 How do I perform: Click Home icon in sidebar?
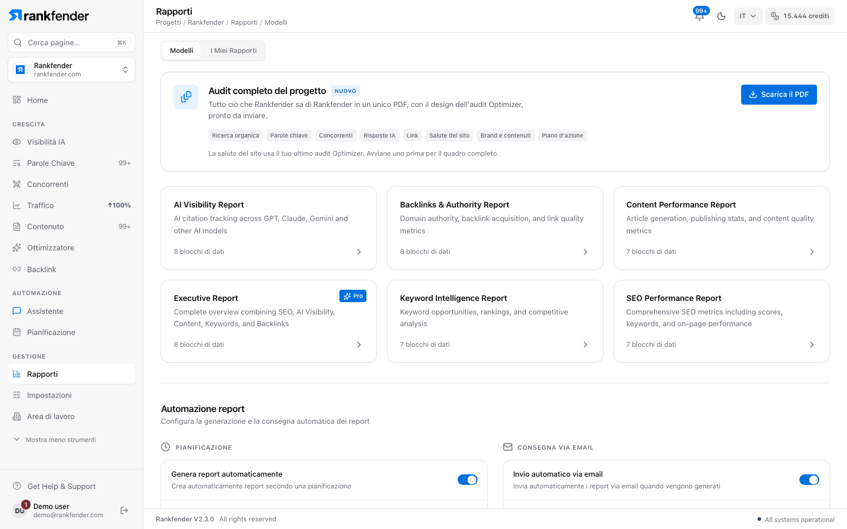pos(16,100)
